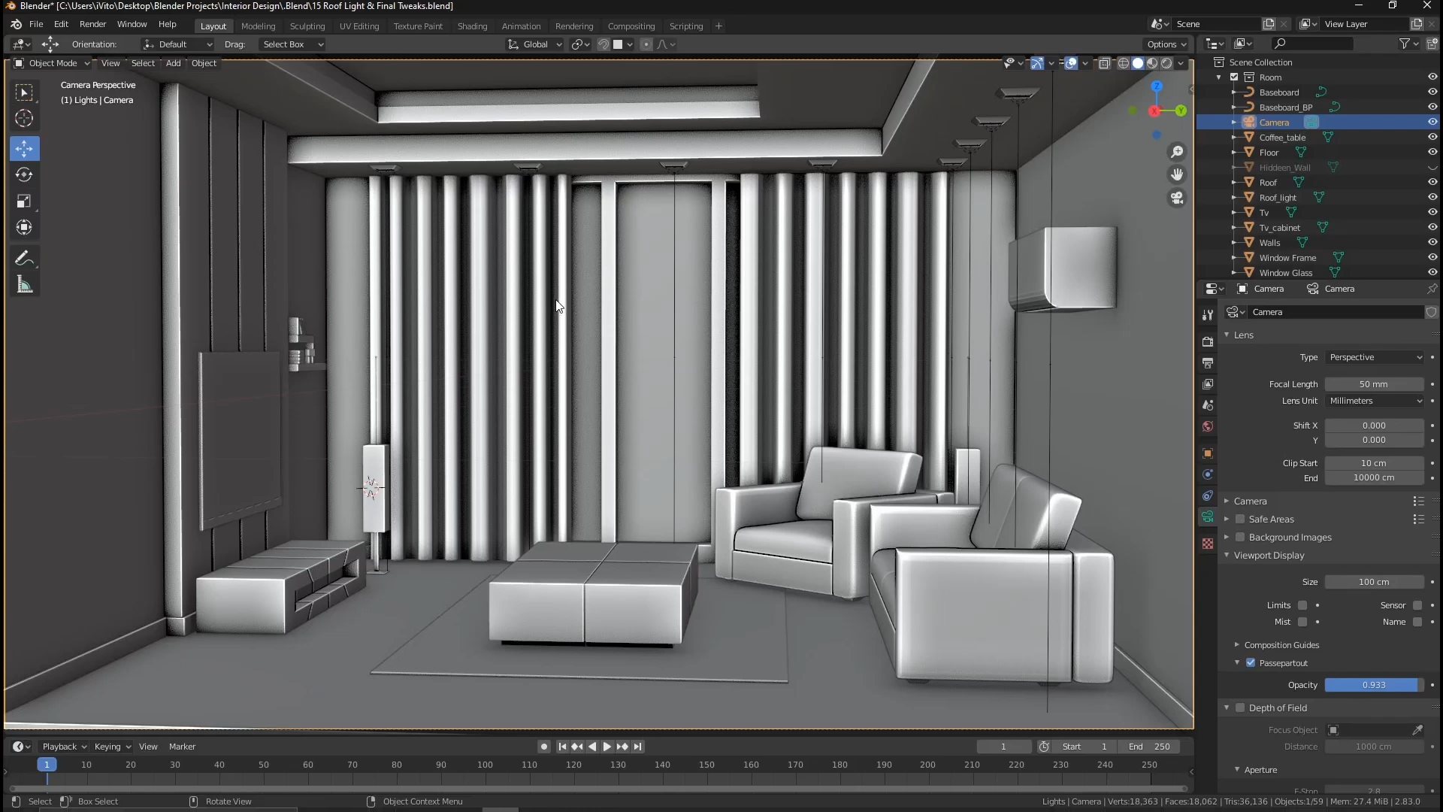Enable Depth of Field checkbox
The image size is (1443, 812).
coord(1240,707)
